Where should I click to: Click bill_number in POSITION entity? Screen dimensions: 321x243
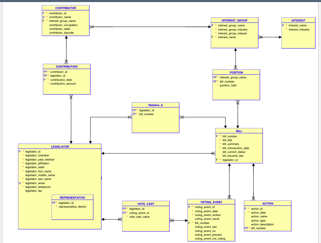tap(227, 82)
